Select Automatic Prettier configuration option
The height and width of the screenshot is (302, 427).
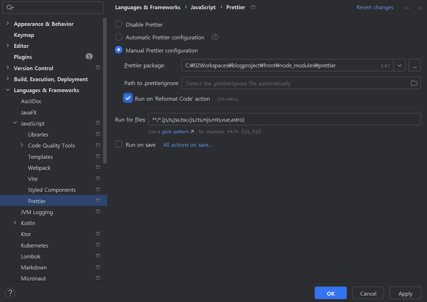click(119, 37)
